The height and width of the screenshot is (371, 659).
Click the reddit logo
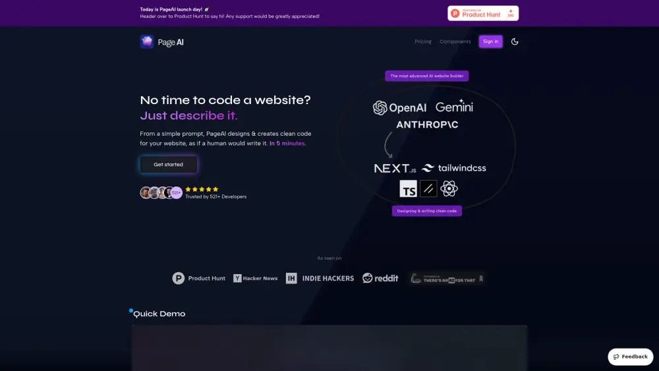(x=380, y=278)
